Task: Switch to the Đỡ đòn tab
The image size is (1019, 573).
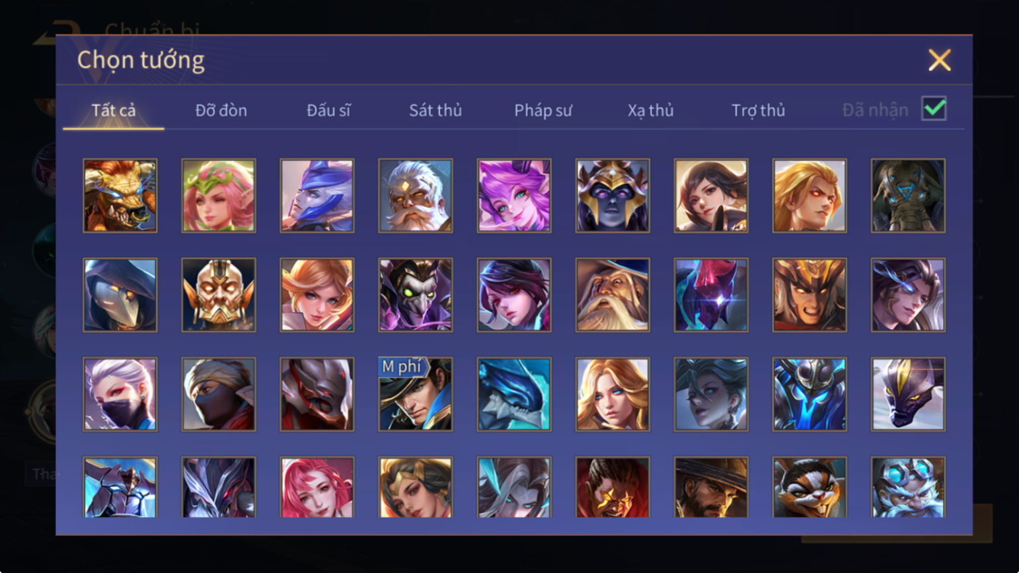Action: pyautogui.click(x=221, y=110)
